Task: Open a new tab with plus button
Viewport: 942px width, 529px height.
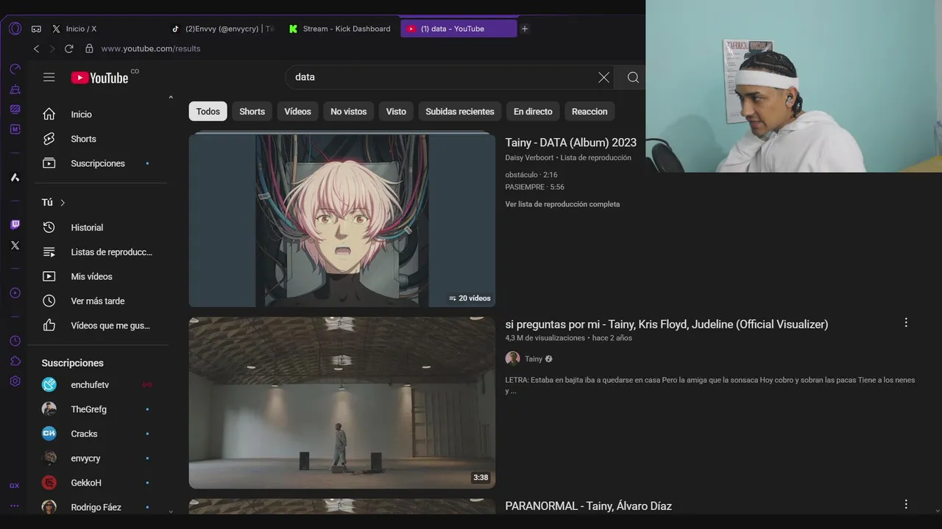Action: 525,29
